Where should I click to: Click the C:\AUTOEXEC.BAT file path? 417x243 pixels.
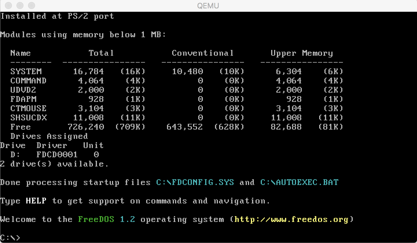(299, 182)
